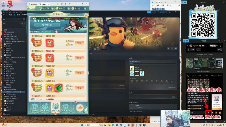Toggle the Steam library grid view icon
The image size is (226, 127).
pos(24,19)
